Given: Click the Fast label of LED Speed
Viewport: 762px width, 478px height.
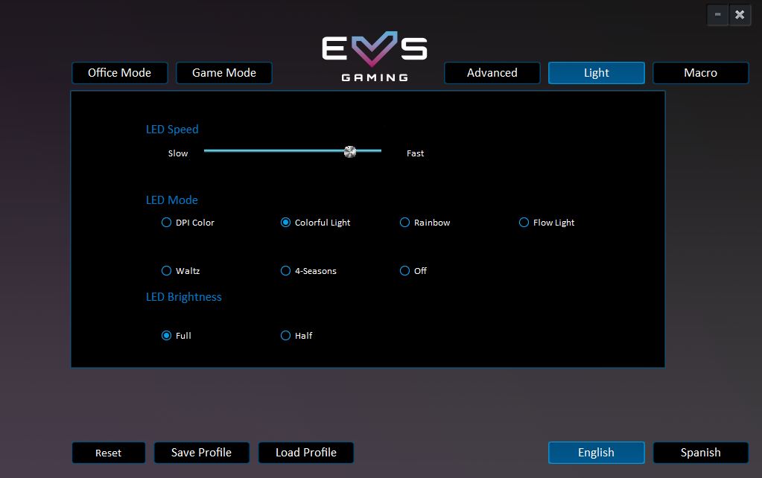Looking at the screenshot, I should [x=415, y=153].
